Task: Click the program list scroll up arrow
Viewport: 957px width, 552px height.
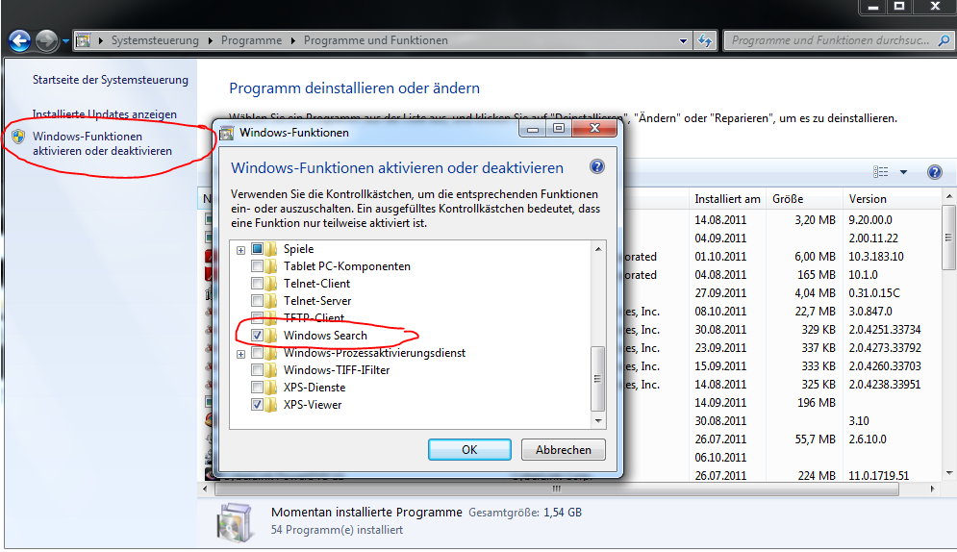Action: [x=949, y=196]
